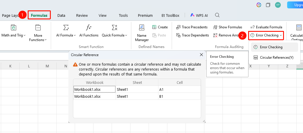This screenshot has height=133, width=303.
Task: Open the AI Formula dropdown
Action: coord(66,31)
